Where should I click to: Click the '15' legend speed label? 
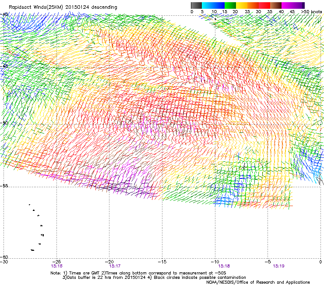click(225, 12)
